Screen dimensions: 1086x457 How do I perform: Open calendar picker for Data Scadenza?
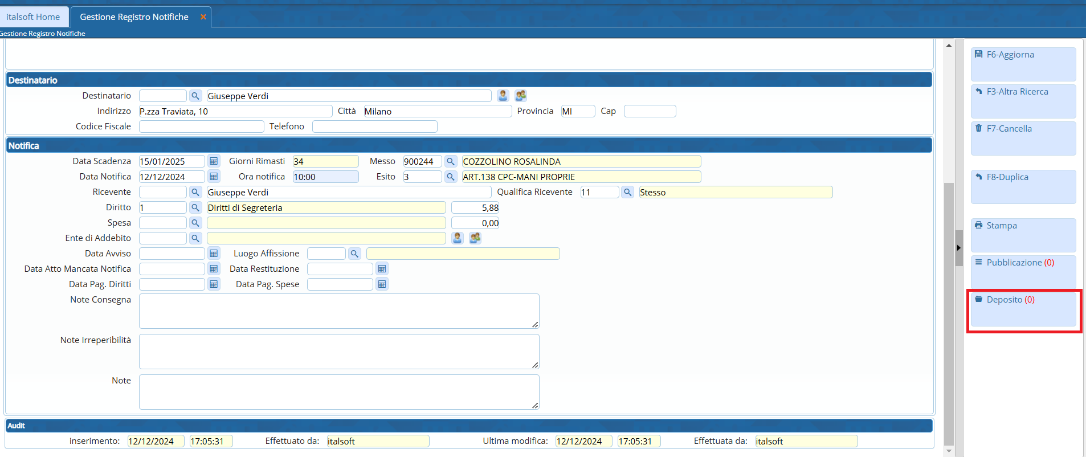(x=214, y=161)
